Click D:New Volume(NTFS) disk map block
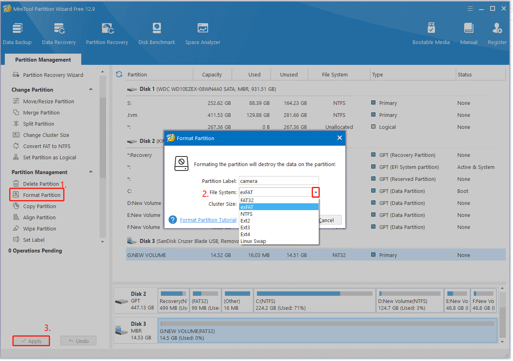Screen dimensions: 513x361 click(410, 301)
